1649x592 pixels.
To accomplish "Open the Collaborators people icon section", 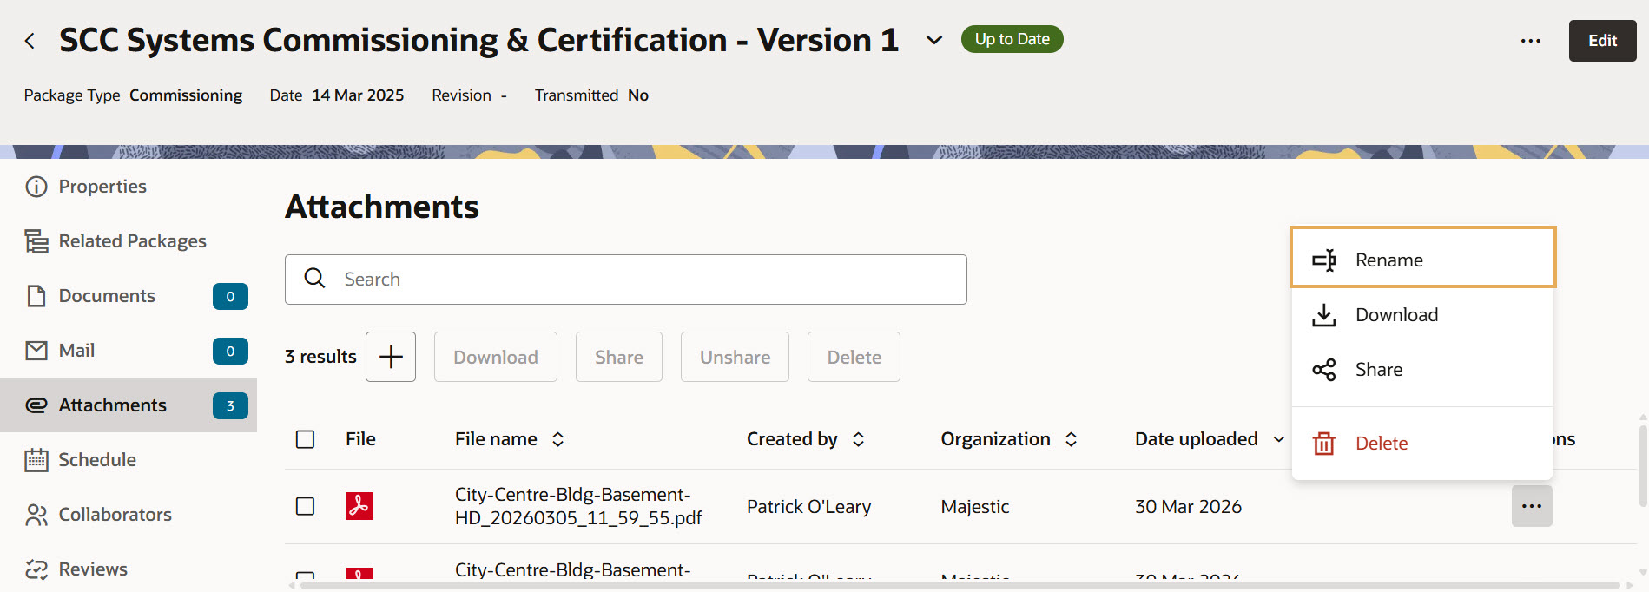I will coord(36,515).
